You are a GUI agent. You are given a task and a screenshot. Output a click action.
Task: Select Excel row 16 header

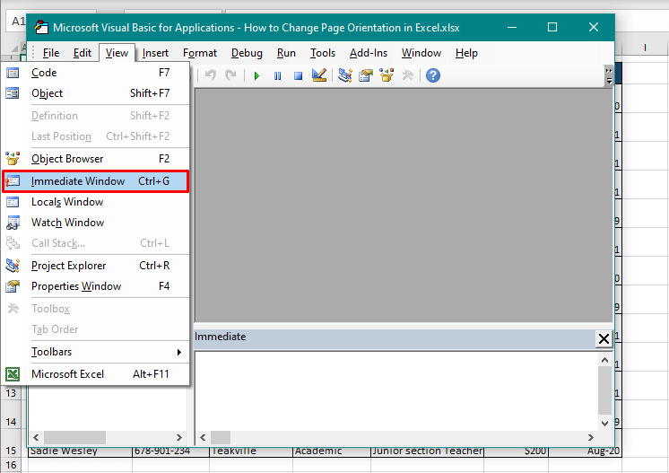(11, 465)
